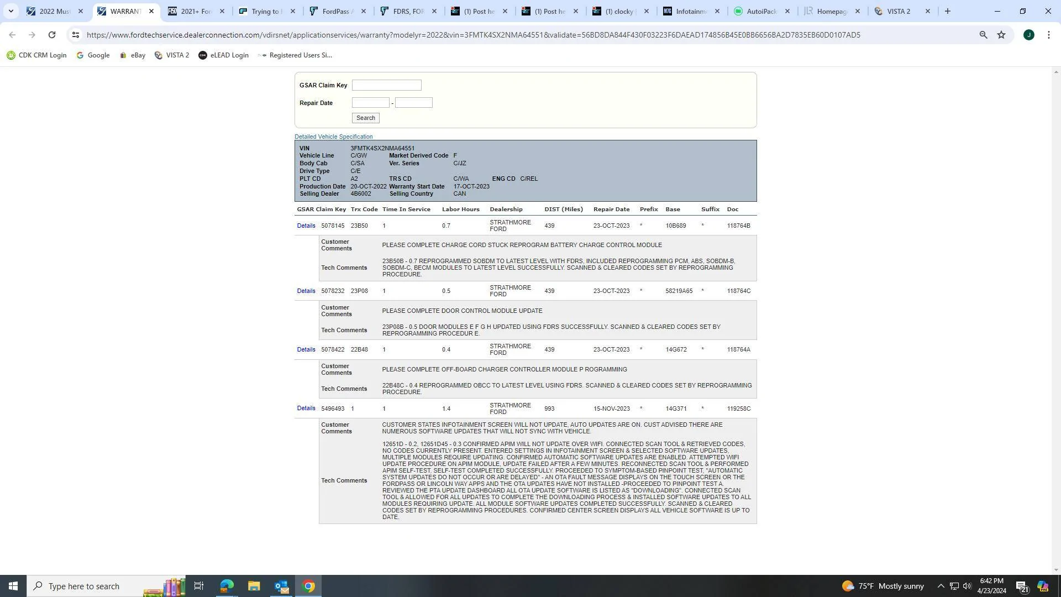Open the zoom magnifier icon in address bar

983,35
